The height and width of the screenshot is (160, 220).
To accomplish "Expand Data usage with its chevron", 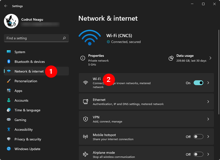I will click(x=210, y=58).
